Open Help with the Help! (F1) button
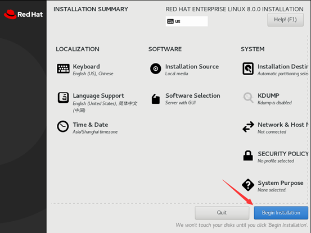Image resolution: width=311 pixels, height=233 pixels. 285,20
